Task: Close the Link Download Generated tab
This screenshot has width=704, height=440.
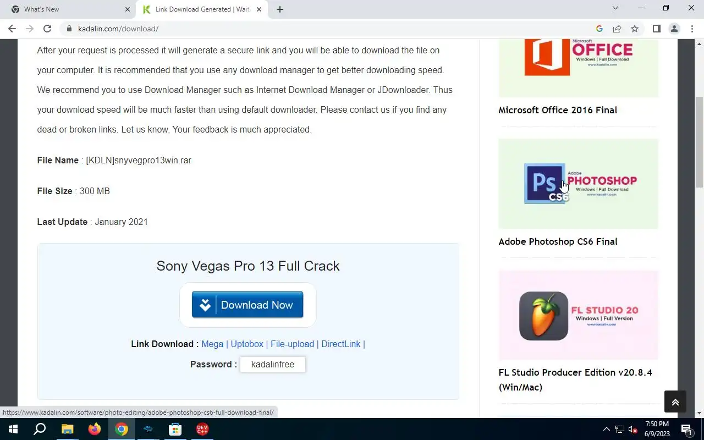Action: click(x=259, y=9)
